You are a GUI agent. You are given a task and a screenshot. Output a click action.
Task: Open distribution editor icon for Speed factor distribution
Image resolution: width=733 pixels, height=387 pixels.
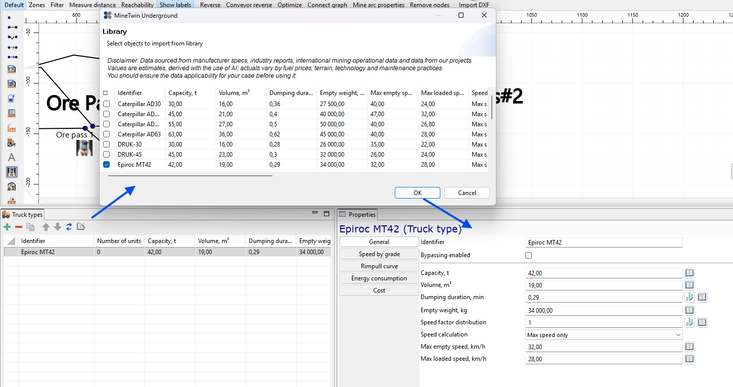coord(690,322)
